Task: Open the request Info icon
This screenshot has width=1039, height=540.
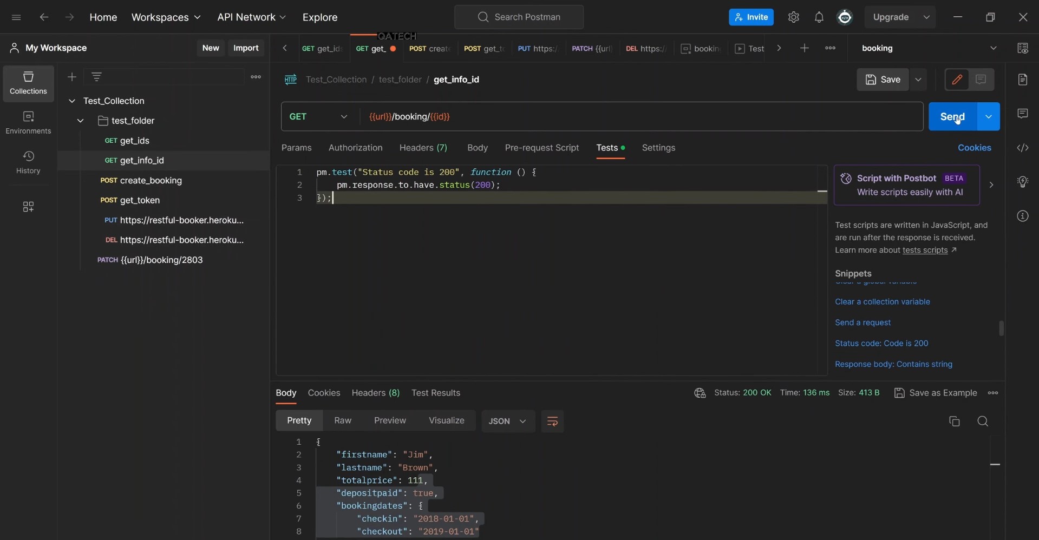Action: point(1022,216)
